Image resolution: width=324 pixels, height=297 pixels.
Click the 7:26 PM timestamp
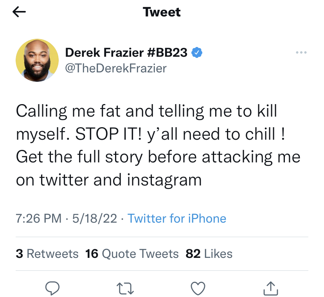tap(39, 218)
